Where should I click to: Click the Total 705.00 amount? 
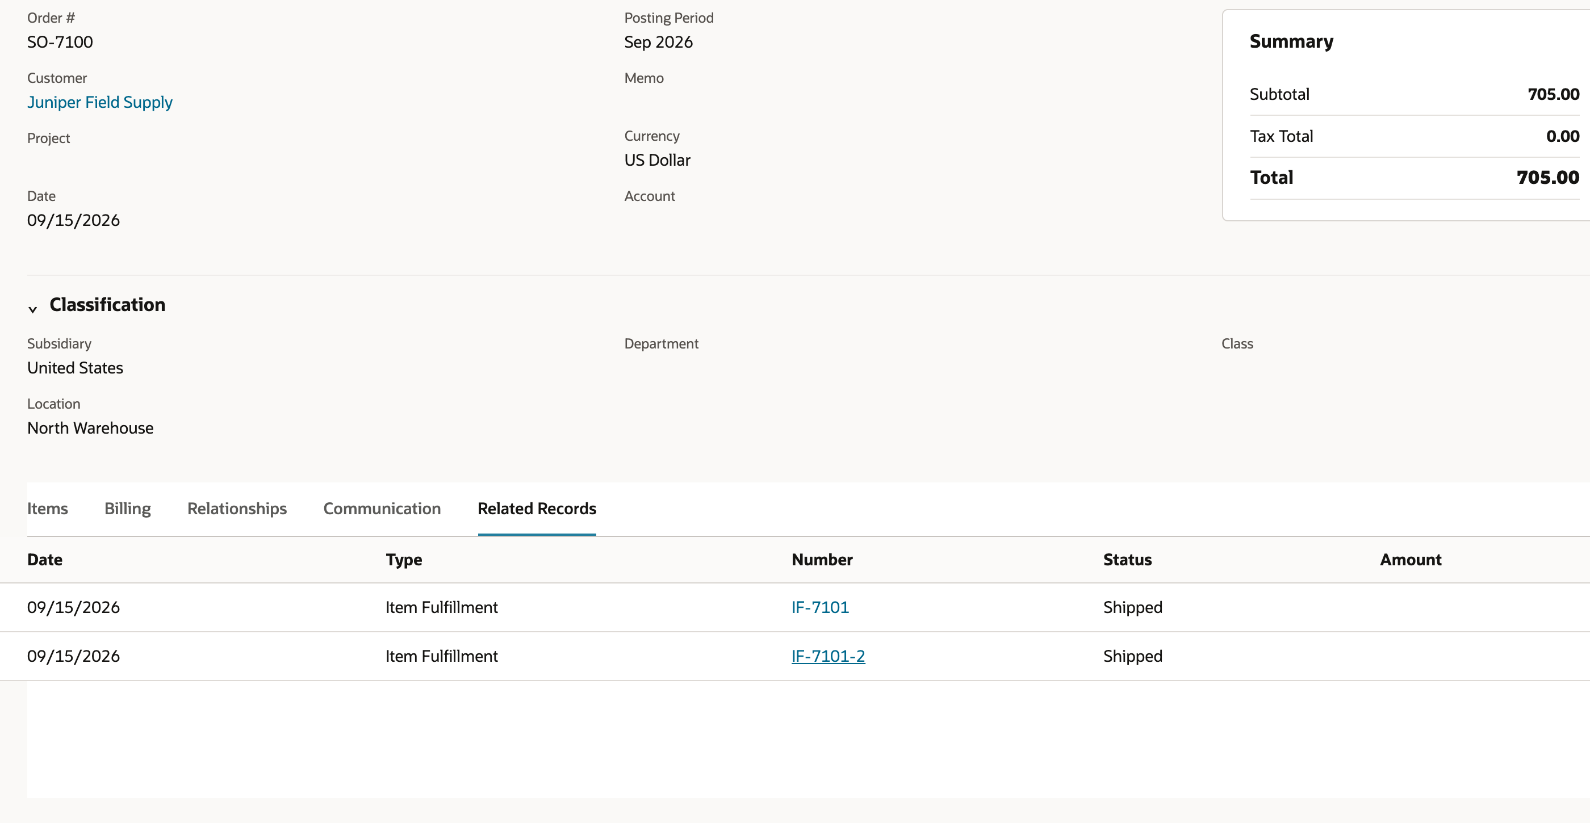(1548, 177)
